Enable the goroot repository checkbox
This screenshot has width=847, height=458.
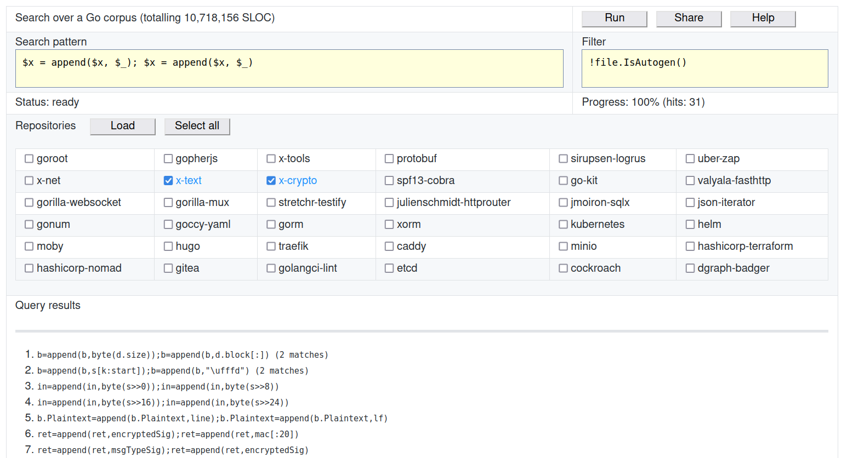[29, 159]
